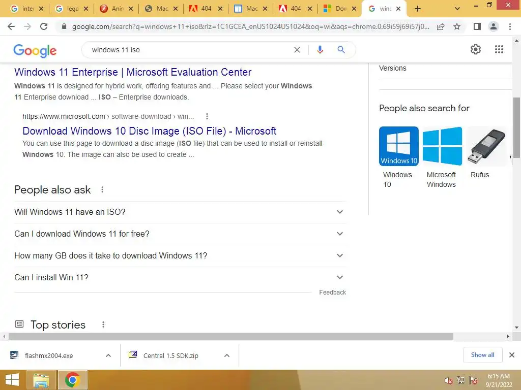Click Chrome icon in the taskbar
Screen dimensions: 521x390
pos(72,380)
